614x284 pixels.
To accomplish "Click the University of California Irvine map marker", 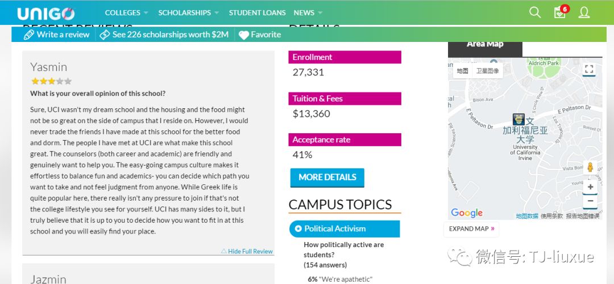I will click(x=518, y=119).
